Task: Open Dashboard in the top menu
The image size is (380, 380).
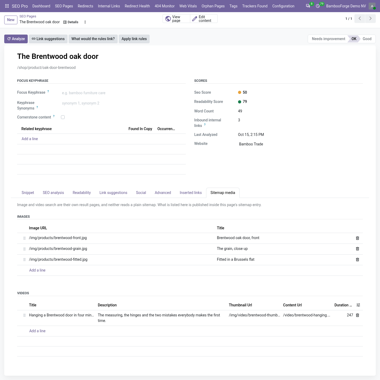Action: (41, 6)
